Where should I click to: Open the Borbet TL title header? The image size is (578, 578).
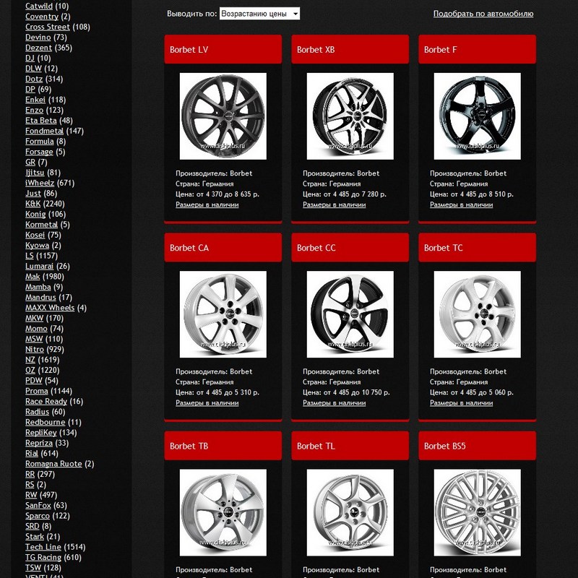[350, 446]
